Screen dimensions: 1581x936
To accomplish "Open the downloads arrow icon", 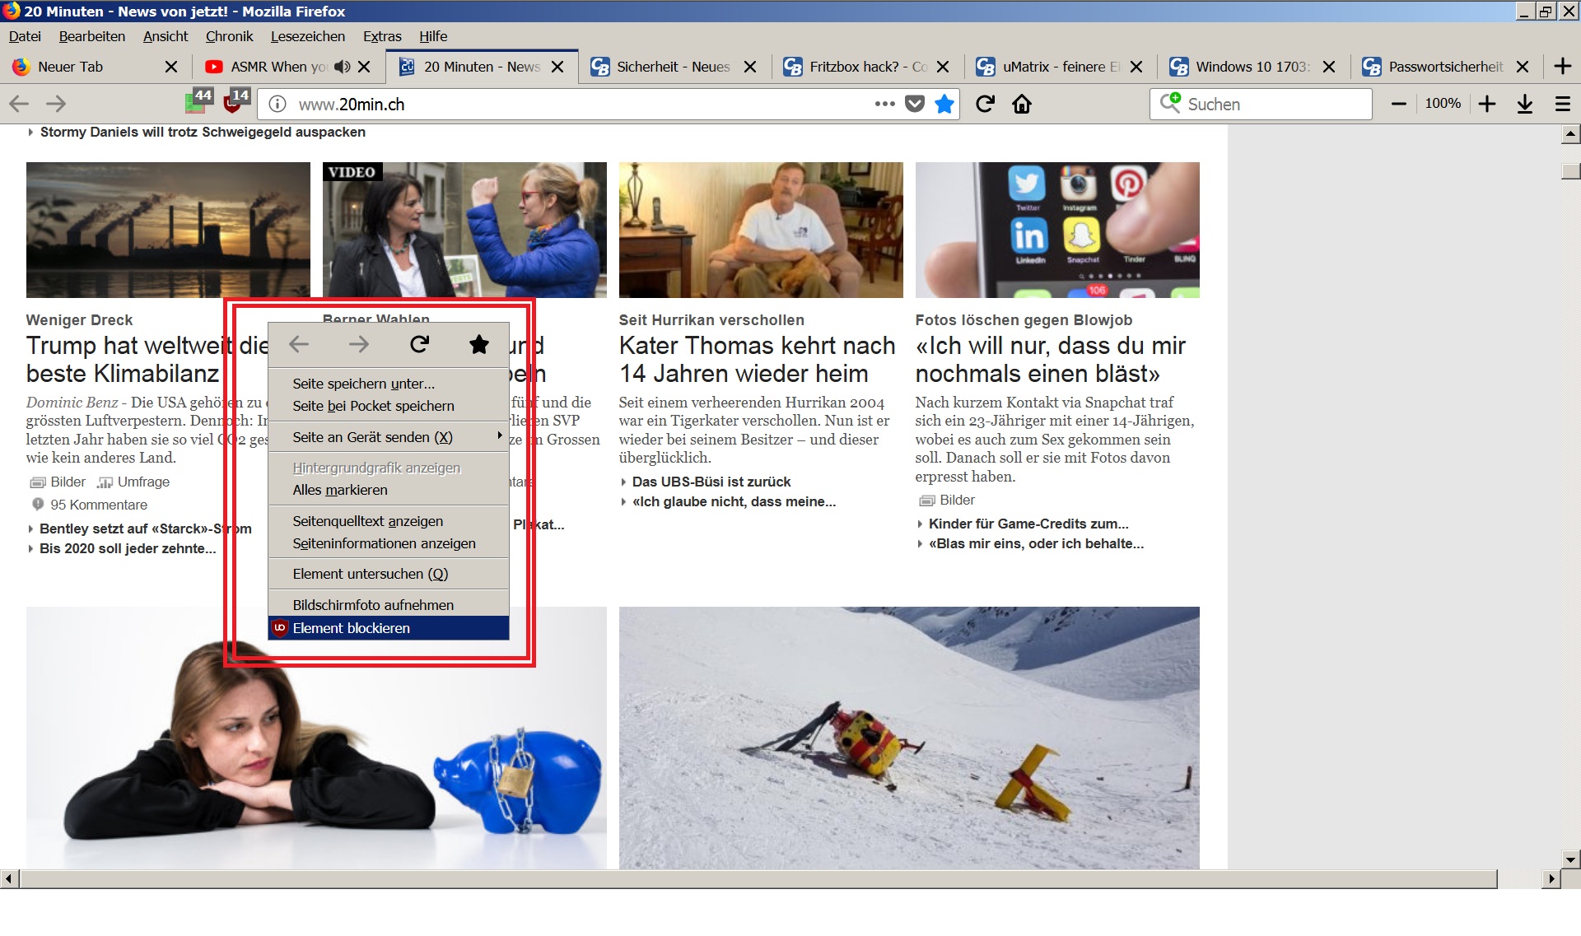I will 1525,104.
